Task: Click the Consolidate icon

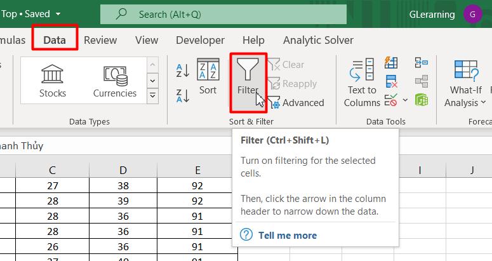Action: pos(421,62)
